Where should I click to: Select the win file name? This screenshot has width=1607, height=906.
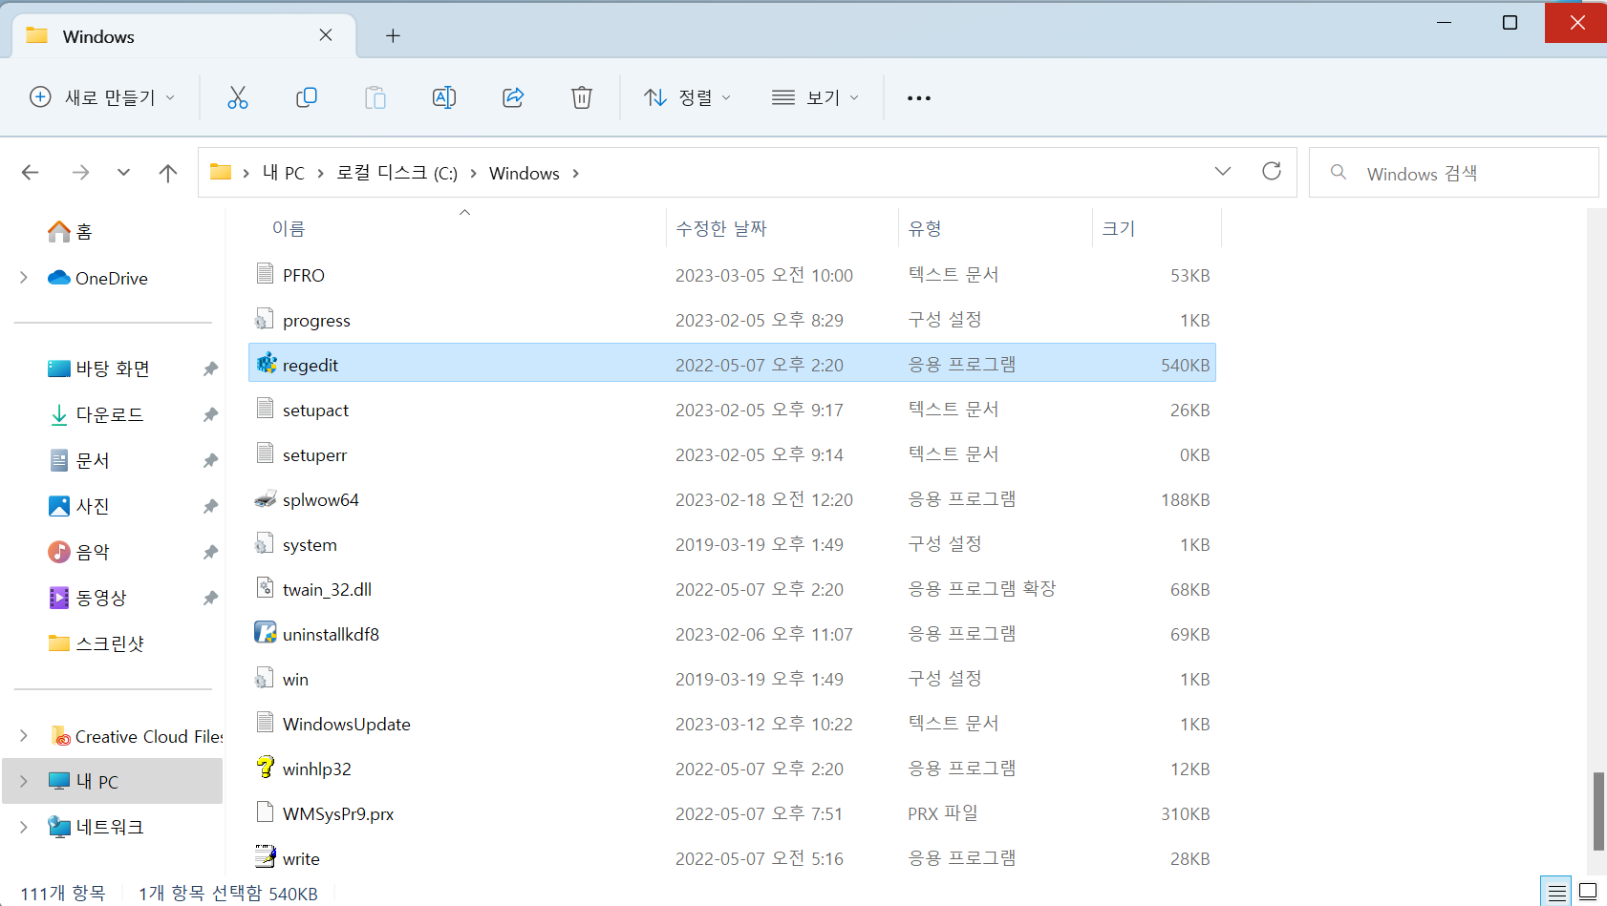tap(295, 680)
